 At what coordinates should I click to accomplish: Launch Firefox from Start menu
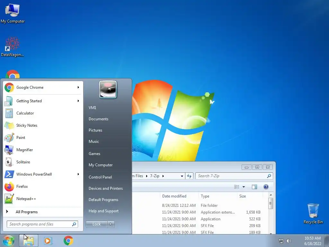tap(43, 187)
